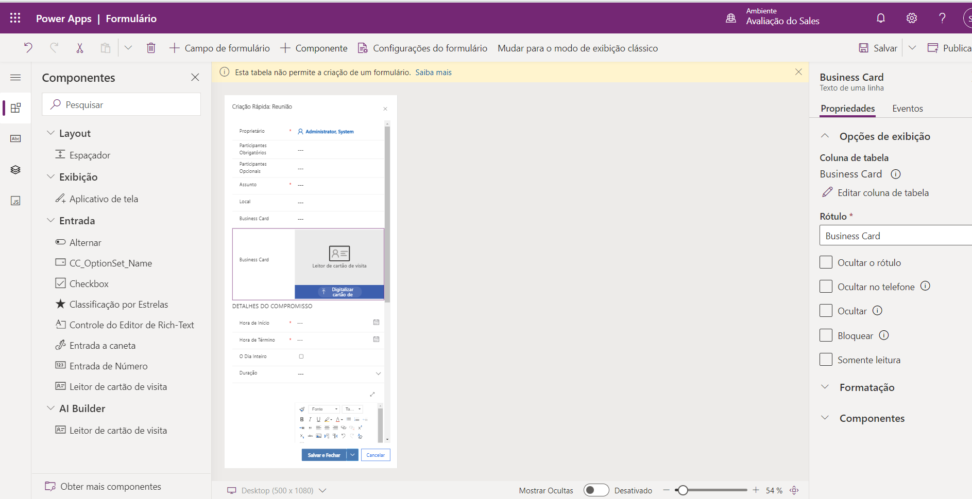
Task: Open Components pane icon in left rail
Action: (x=15, y=108)
